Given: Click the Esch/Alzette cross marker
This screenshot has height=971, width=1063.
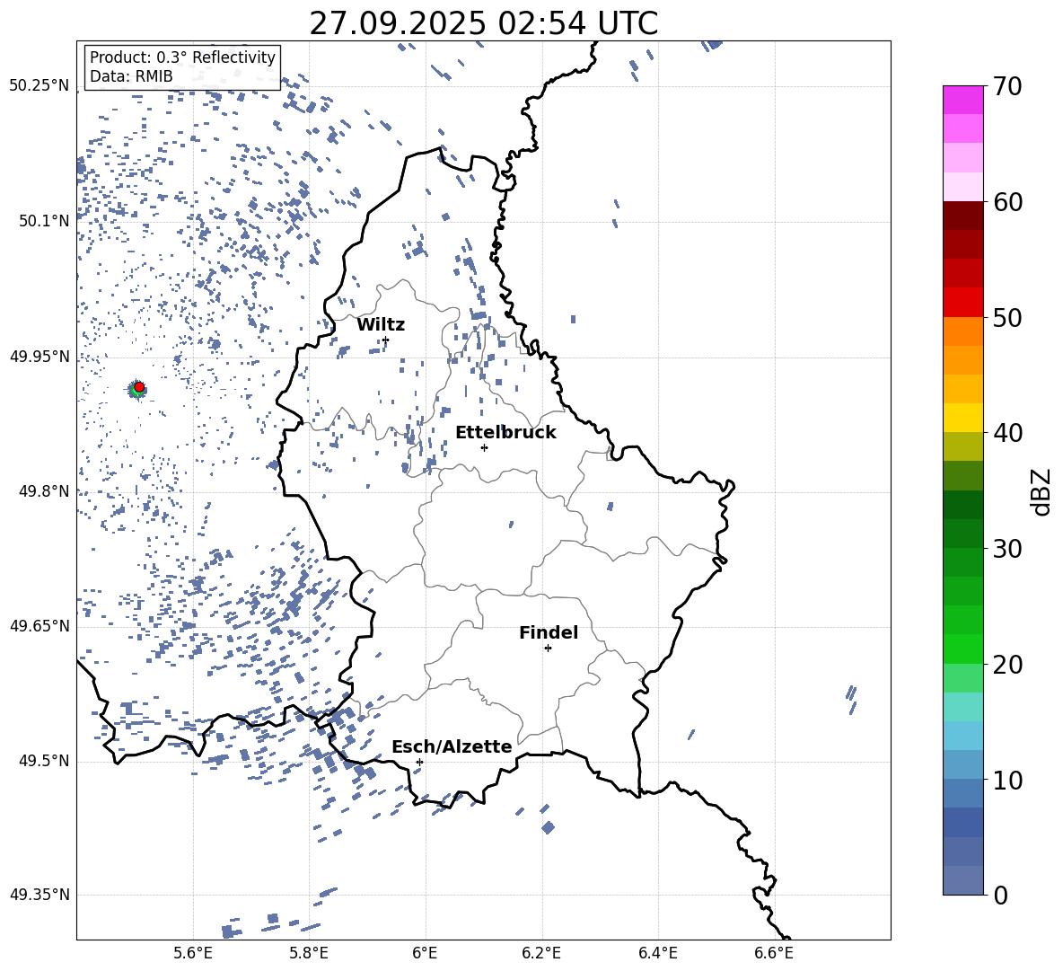Looking at the screenshot, I should (x=419, y=762).
